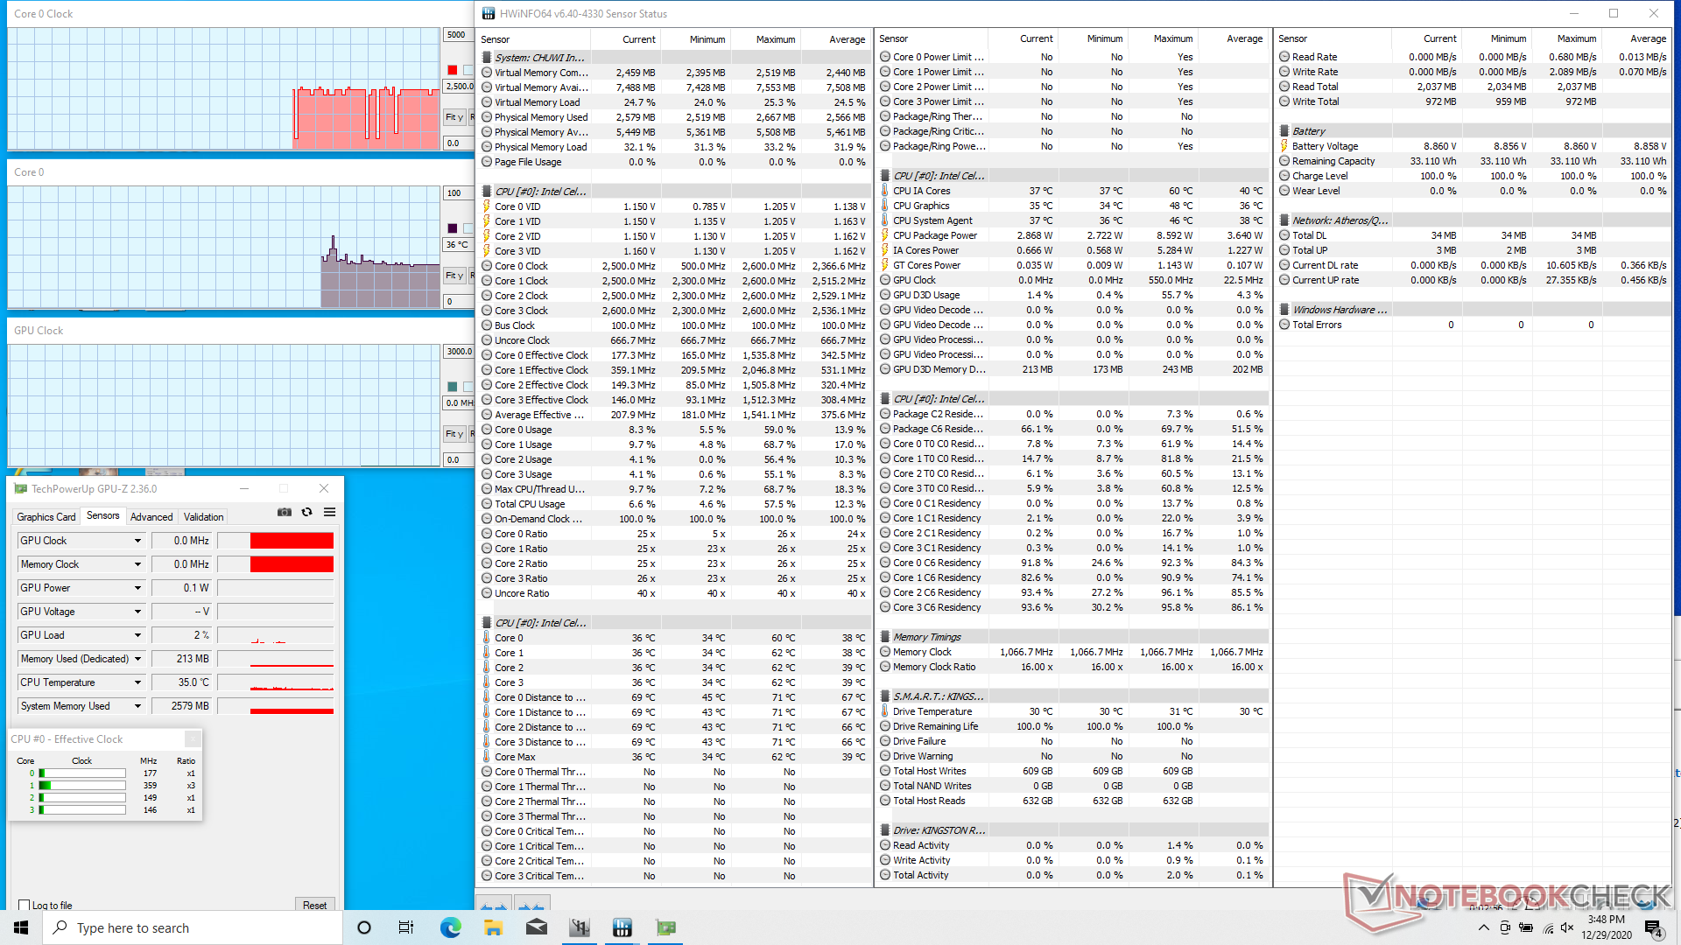Click Fit y button in Core 0 Clock graph
Viewport: 1681px width, 945px height.
[454, 117]
